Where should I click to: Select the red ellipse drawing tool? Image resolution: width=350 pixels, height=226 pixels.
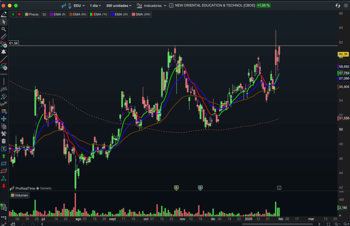4,171
